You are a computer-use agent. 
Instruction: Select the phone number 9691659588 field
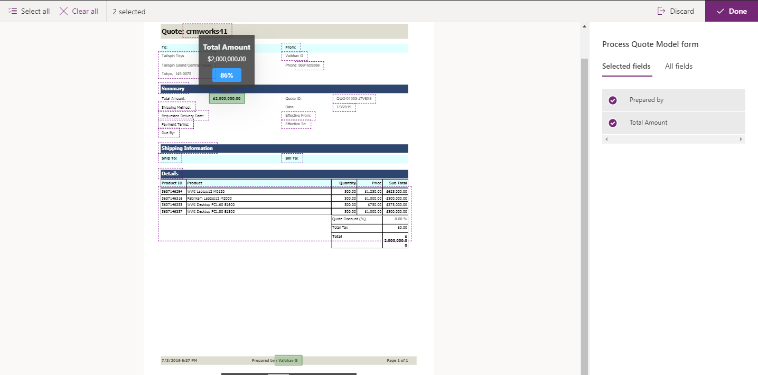pos(309,65)
